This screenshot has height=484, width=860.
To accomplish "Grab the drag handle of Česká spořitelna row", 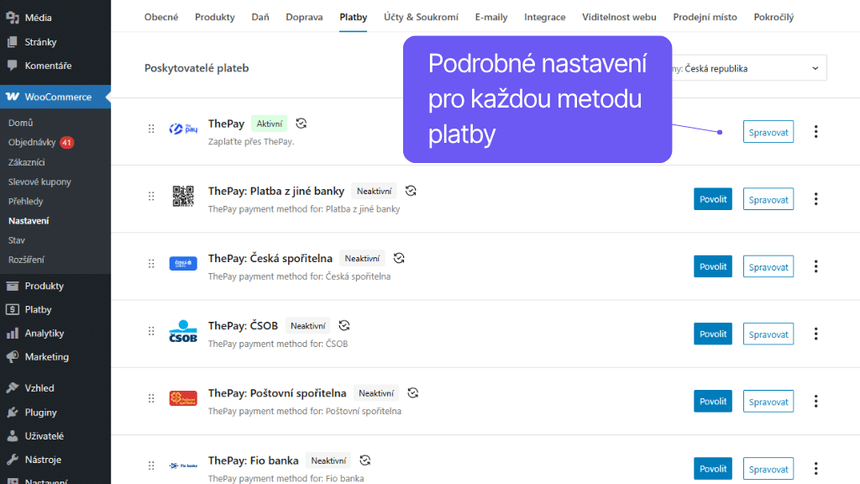I will tap(151, 264).
